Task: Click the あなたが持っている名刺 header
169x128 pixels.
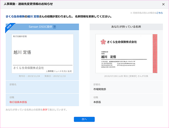Action: tap(126, 27)
